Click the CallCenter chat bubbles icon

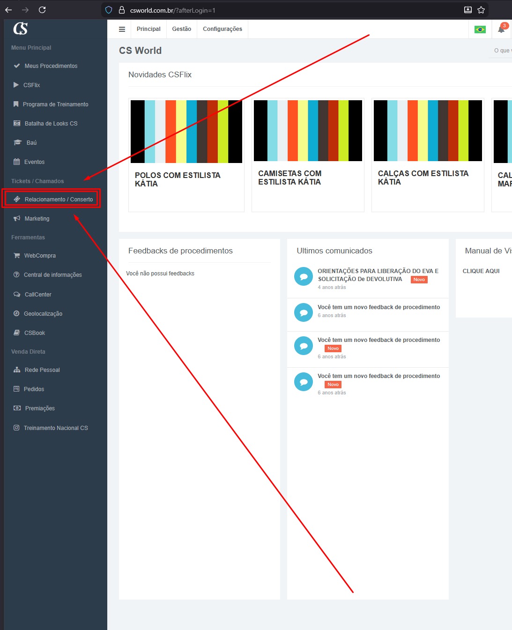click(17, 294)
